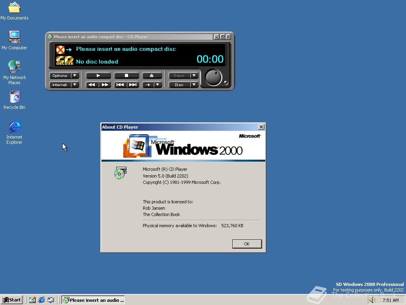Viewport: 406px width, 305px height.
Task: Fast forward using the double right arrows
Action: (105, 85)
